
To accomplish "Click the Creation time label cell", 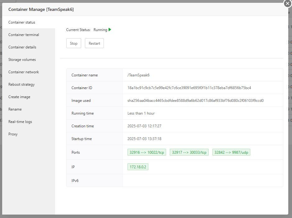I will pos(95,126).
